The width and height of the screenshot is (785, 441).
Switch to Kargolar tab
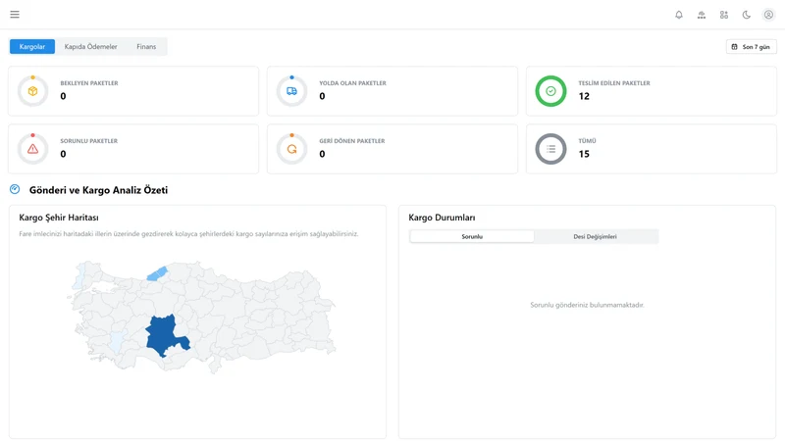pyautogui.click(x=32, y=46)
